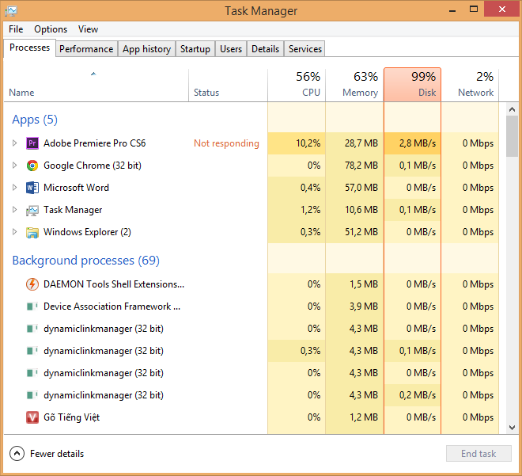Click the Fewer details arrow icon
The height and width of the screenshot is (476, 522).
pos(17,454)
